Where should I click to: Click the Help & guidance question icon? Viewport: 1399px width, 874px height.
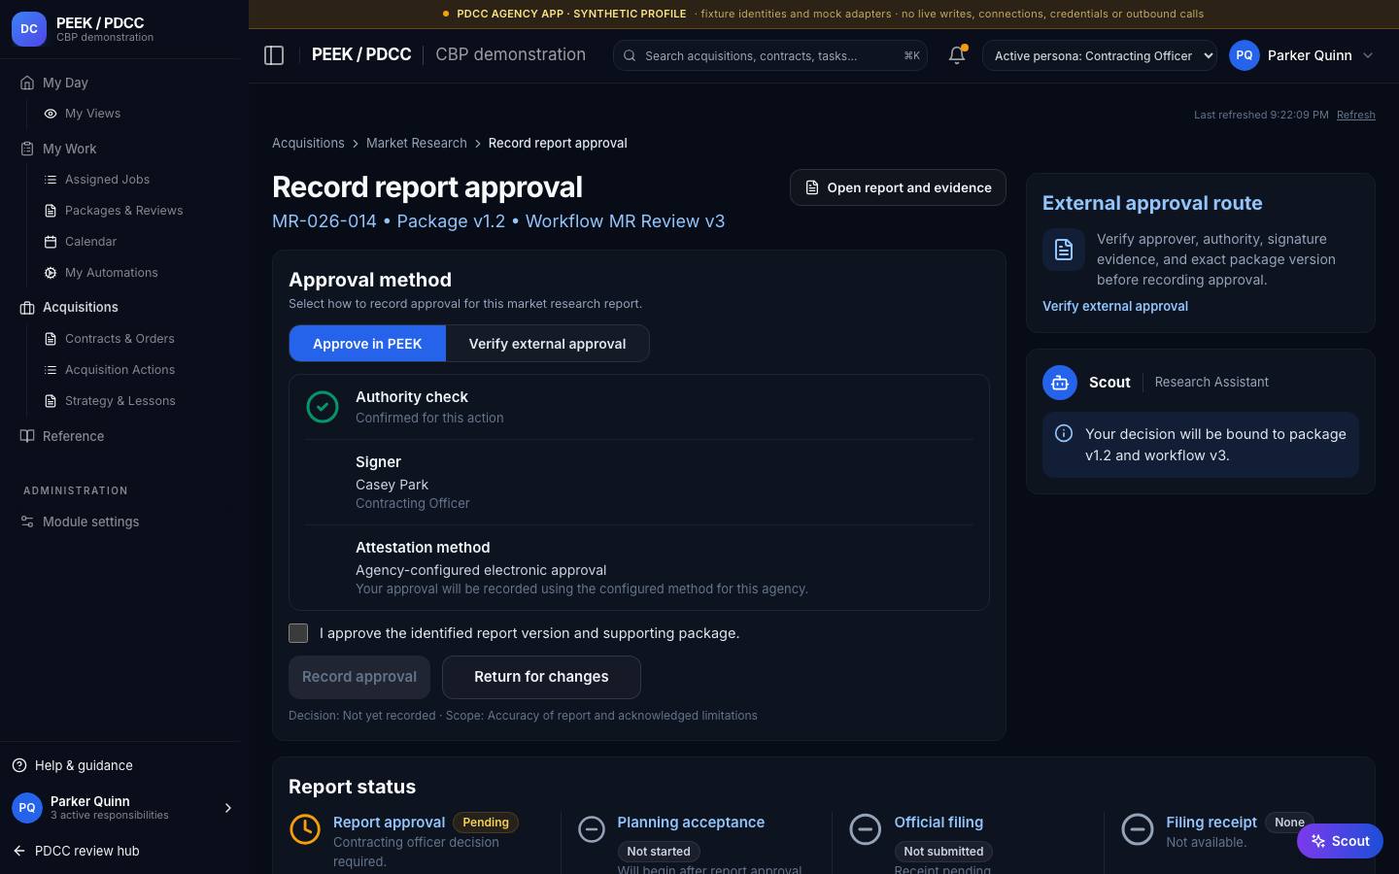click(19, 765)
